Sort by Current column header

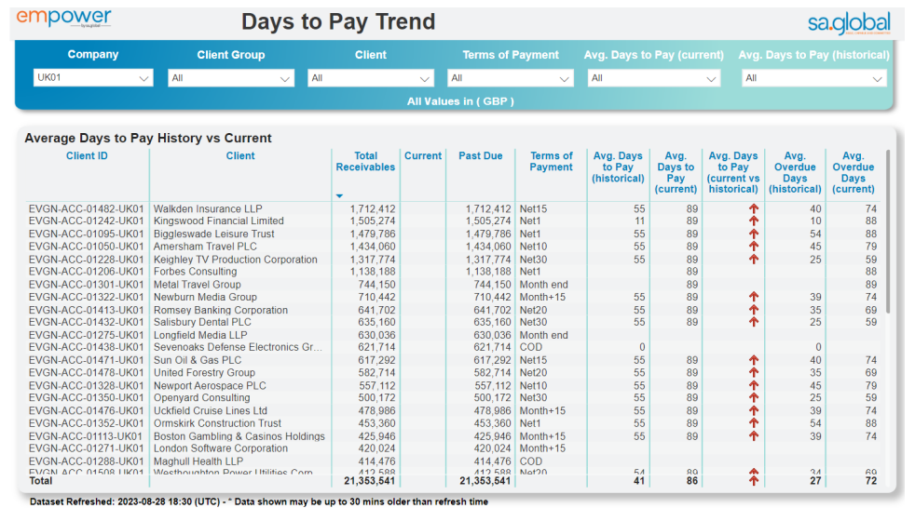coord(423,155)
